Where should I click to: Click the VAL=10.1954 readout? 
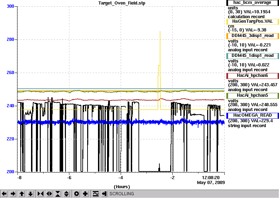[x=257, y=12]
